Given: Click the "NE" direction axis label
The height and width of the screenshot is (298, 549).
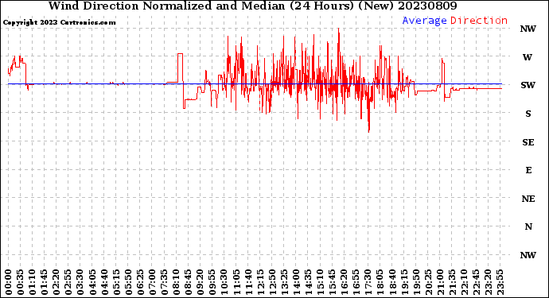Looking at the screenshot, I should (528, 199).
